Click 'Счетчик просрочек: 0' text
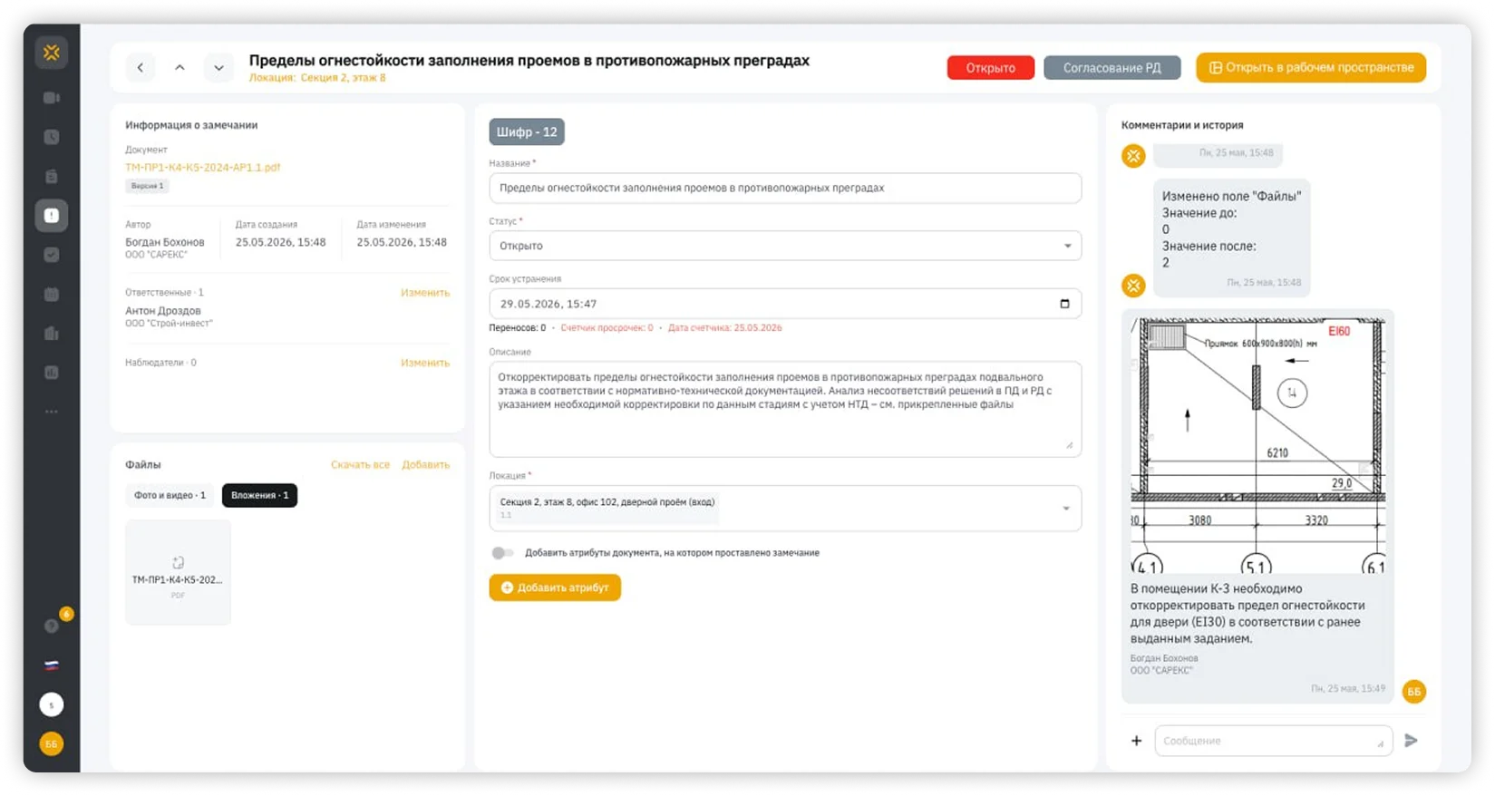The width and height of the screenshot is (1495, 796). point(607,328)
